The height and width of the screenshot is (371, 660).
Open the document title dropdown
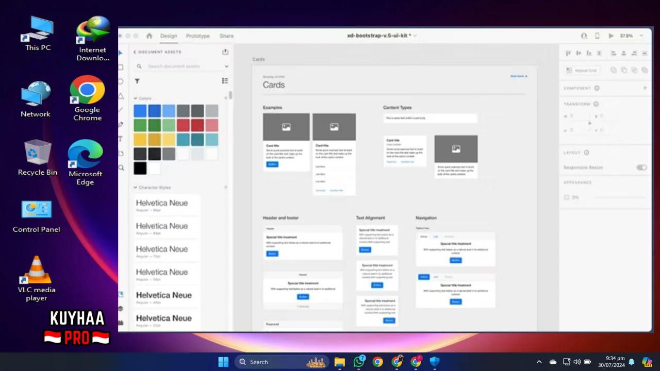[x=415, y=36]
